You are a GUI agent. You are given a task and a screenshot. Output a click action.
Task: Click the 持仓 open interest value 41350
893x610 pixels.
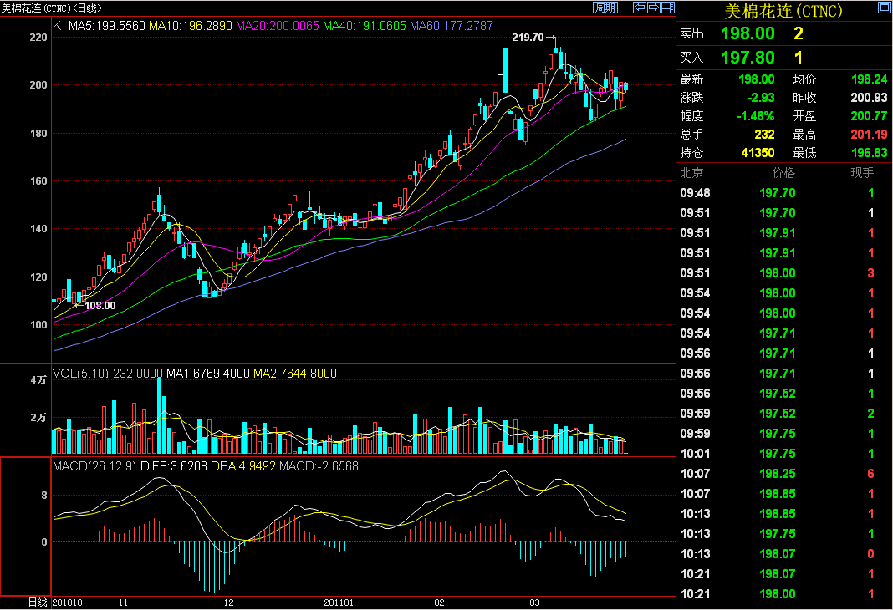click(757, 153)
